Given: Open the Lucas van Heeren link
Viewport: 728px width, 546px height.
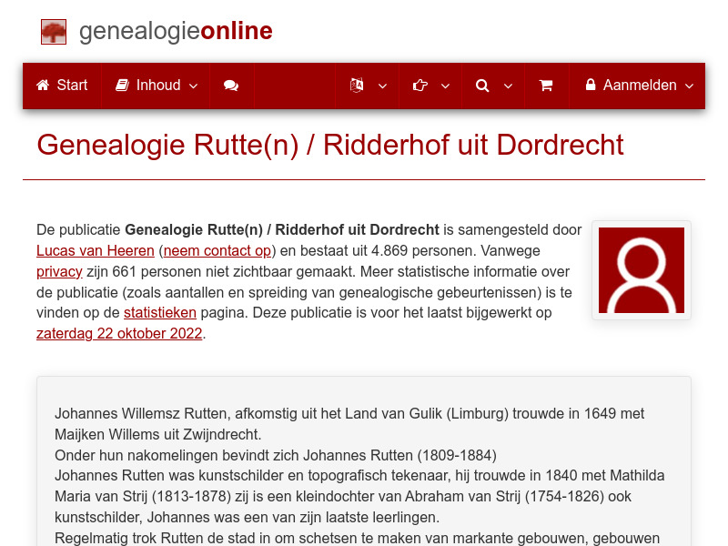Looking at the screenshot, I should 95,250.
